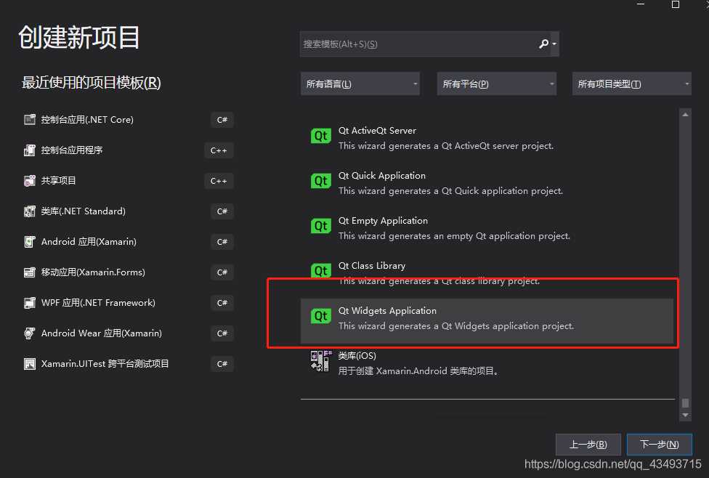
Task: Open the 所有项目类型 project type dropdown
Action: (632, 84)
